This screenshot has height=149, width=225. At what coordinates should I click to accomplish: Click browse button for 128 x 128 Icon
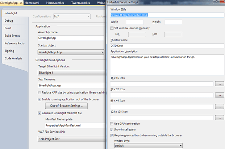219,118
